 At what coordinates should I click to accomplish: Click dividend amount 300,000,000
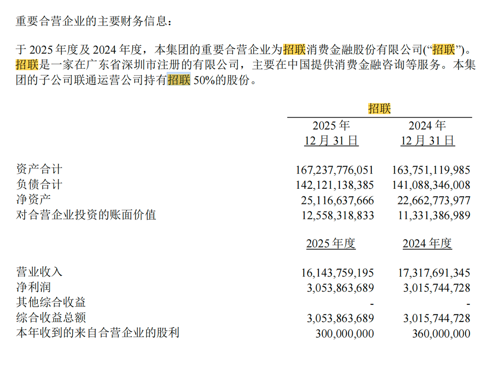pyautogui.click(x=345, y=334)
